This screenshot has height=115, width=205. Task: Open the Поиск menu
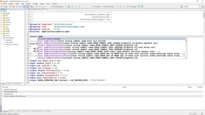pyautogui.click(x=17, y=4)
